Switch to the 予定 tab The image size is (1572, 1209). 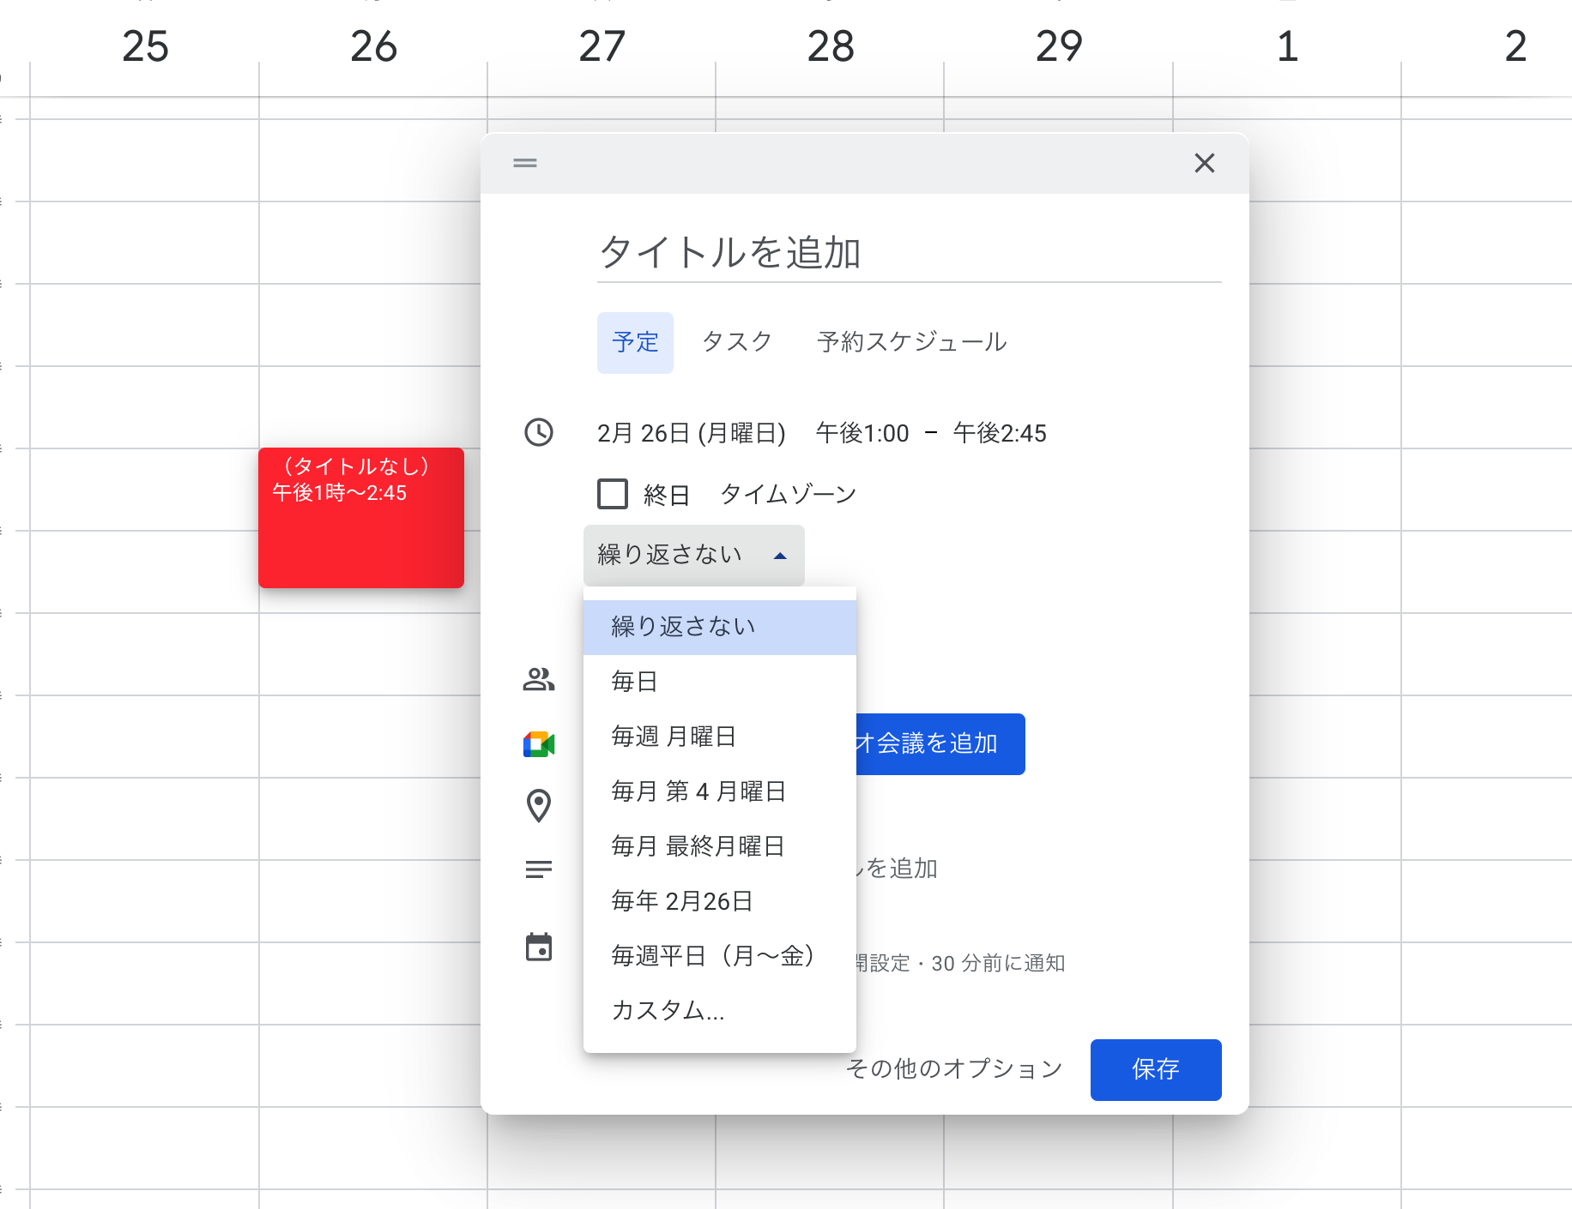click(635, 343)
